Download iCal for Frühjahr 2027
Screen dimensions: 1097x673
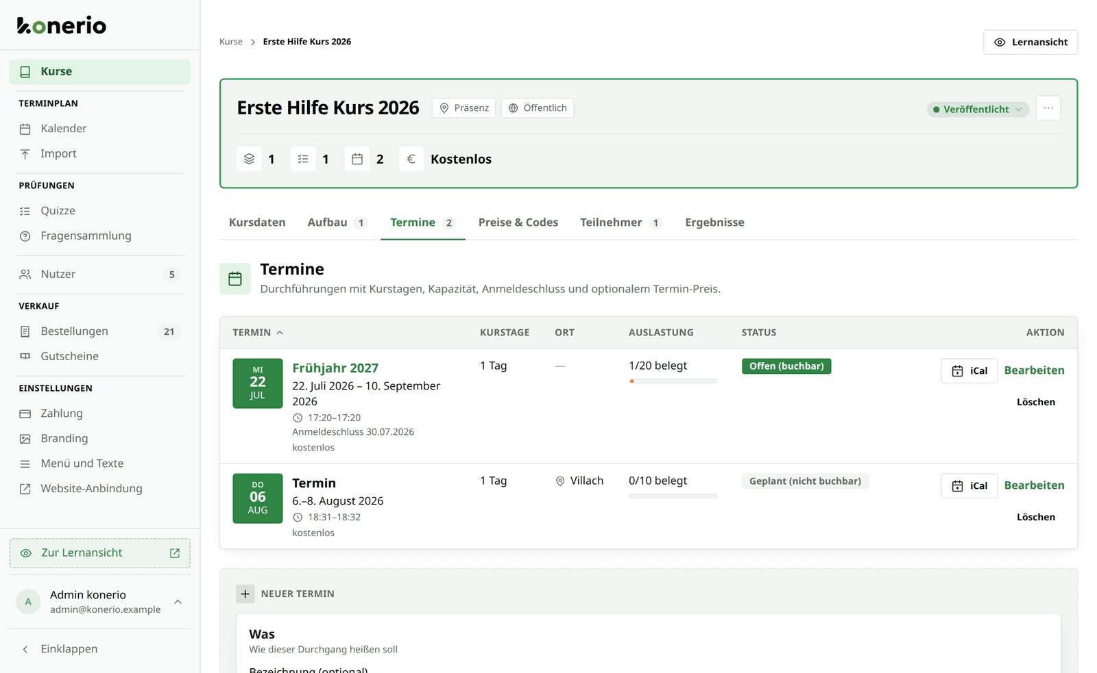969,371
